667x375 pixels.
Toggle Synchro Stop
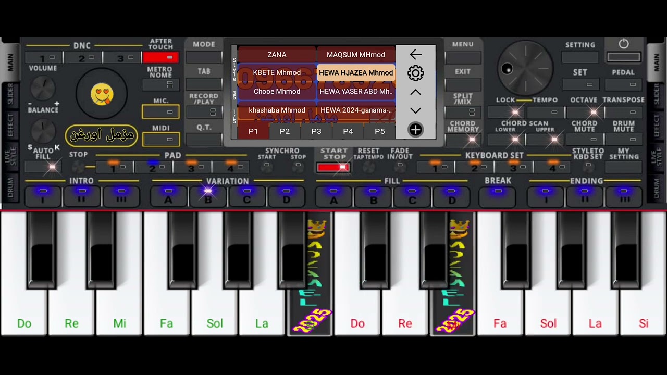(298, 166)
